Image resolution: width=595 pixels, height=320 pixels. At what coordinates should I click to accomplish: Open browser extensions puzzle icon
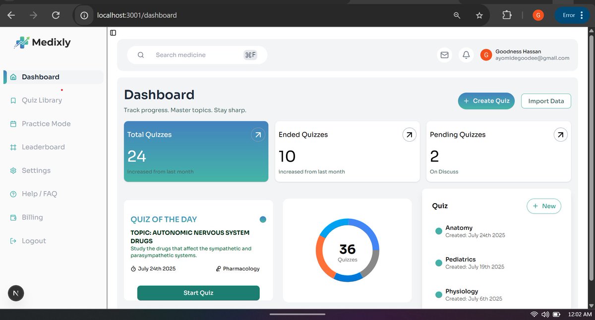[507, 15]
